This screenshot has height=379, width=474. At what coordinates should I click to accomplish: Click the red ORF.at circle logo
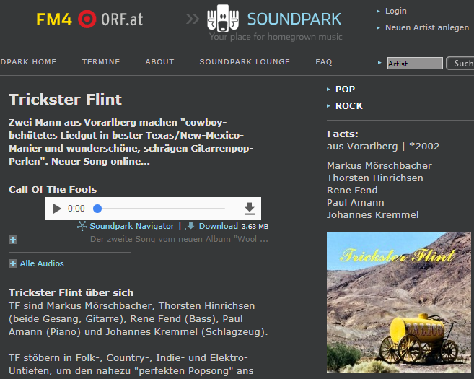tap(87, 19)
